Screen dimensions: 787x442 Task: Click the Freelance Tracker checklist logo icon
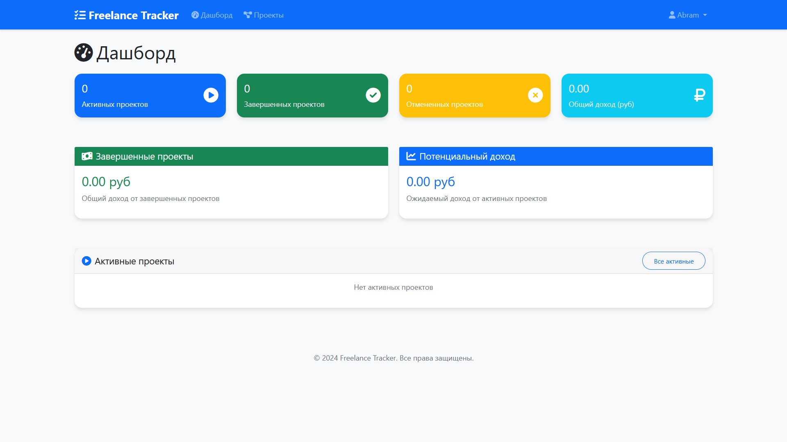tap(80, 15)
